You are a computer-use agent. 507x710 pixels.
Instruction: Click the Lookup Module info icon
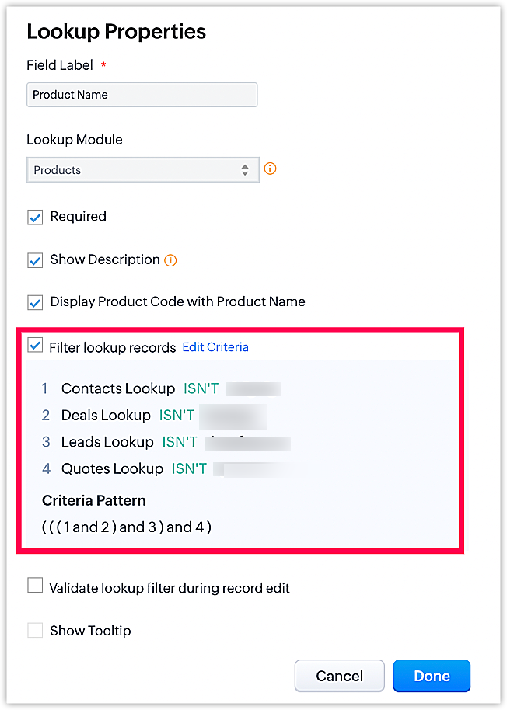pyautogui.click(x=270, y=169)
